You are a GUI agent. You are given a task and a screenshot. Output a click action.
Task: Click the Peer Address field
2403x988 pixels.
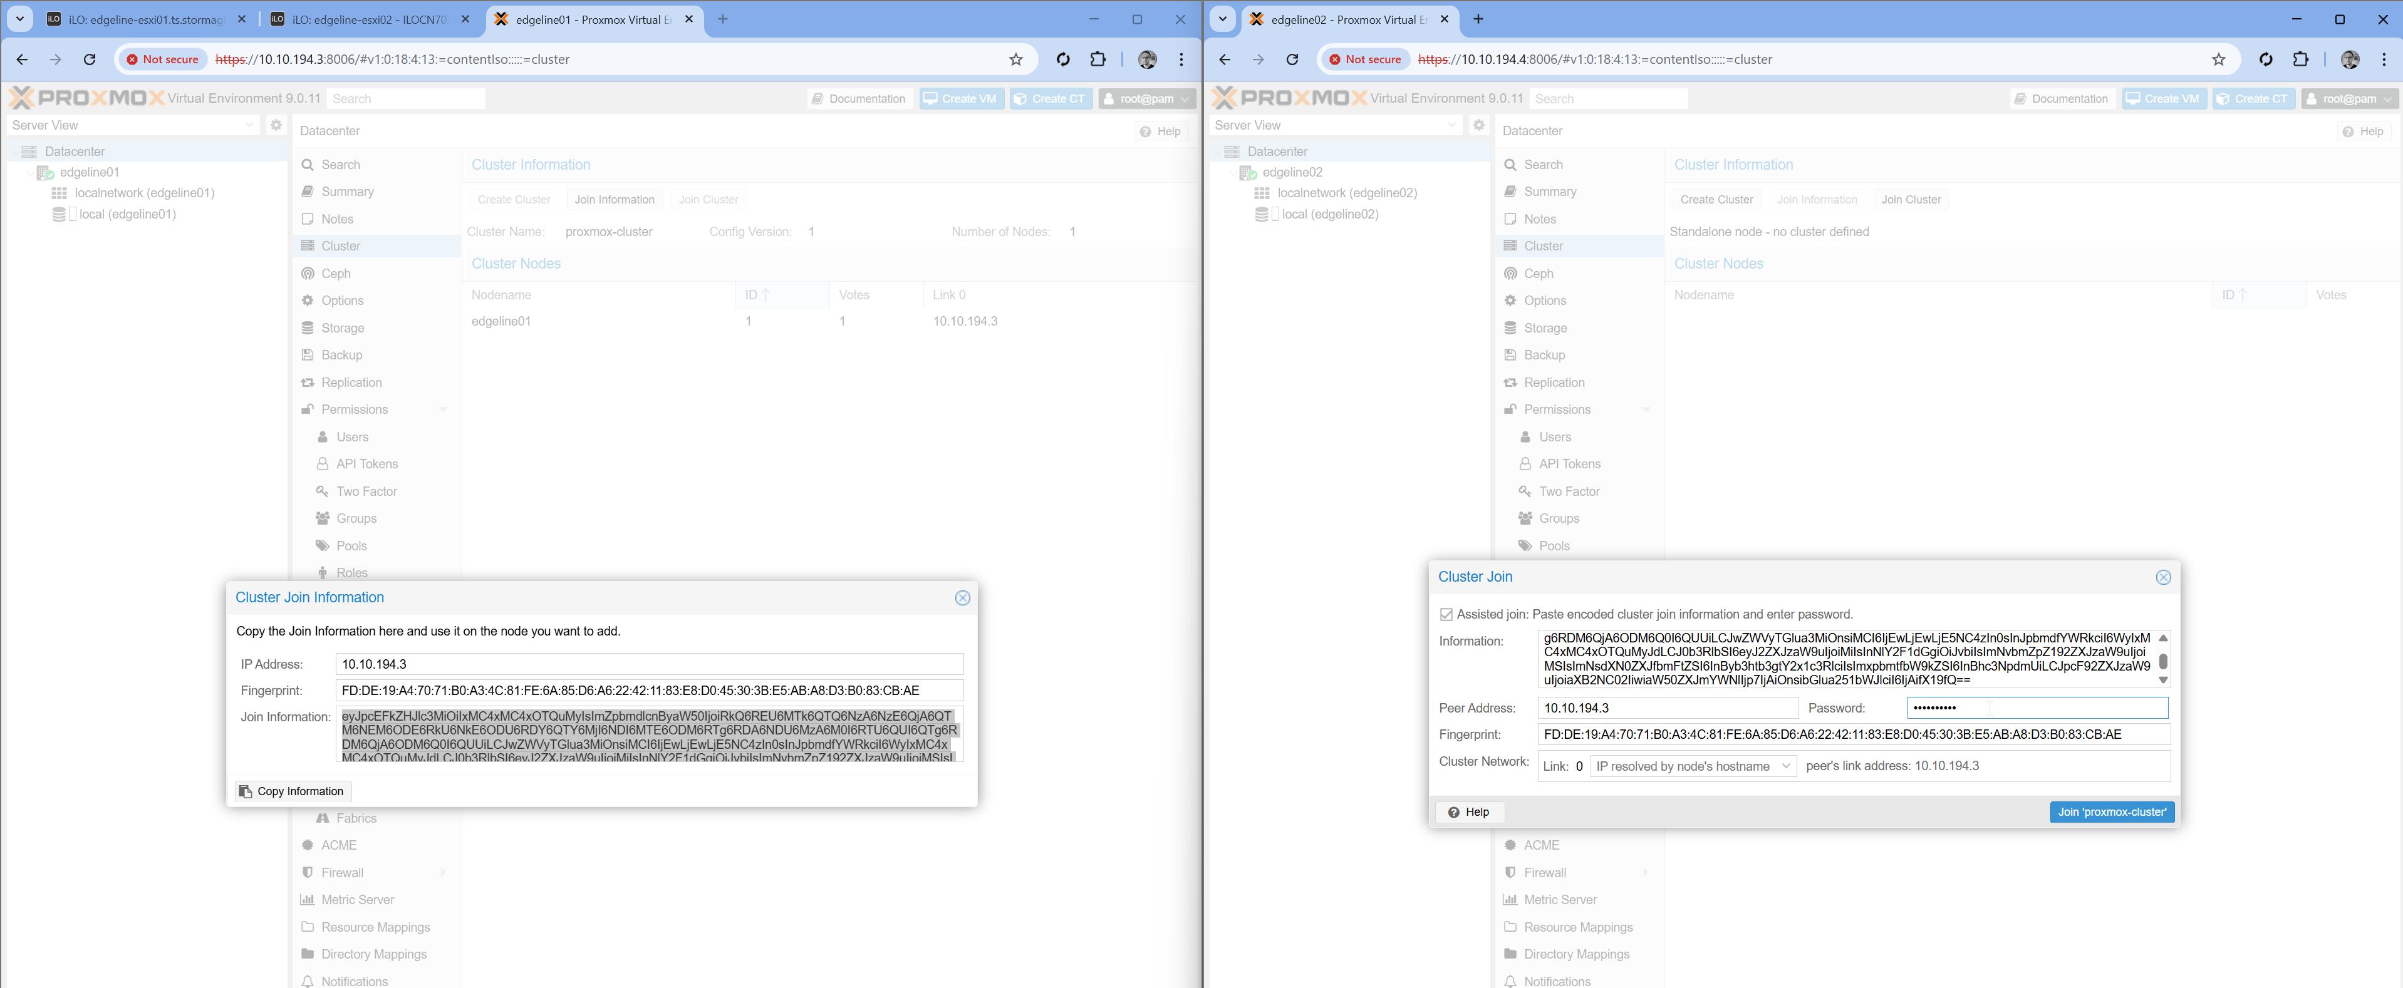click(1667, 708)
